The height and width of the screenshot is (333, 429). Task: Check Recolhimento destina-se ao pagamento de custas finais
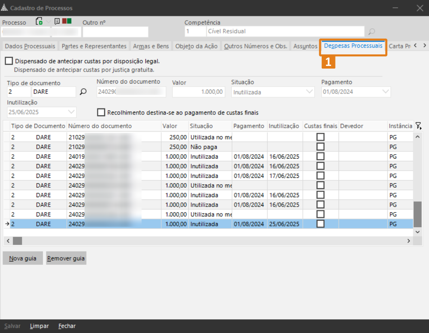pyautogui.click(x=101, y=113)
